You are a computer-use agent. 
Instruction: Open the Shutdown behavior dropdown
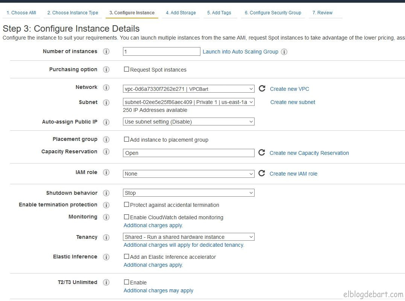pyautogui.click(x=188, y=193)
